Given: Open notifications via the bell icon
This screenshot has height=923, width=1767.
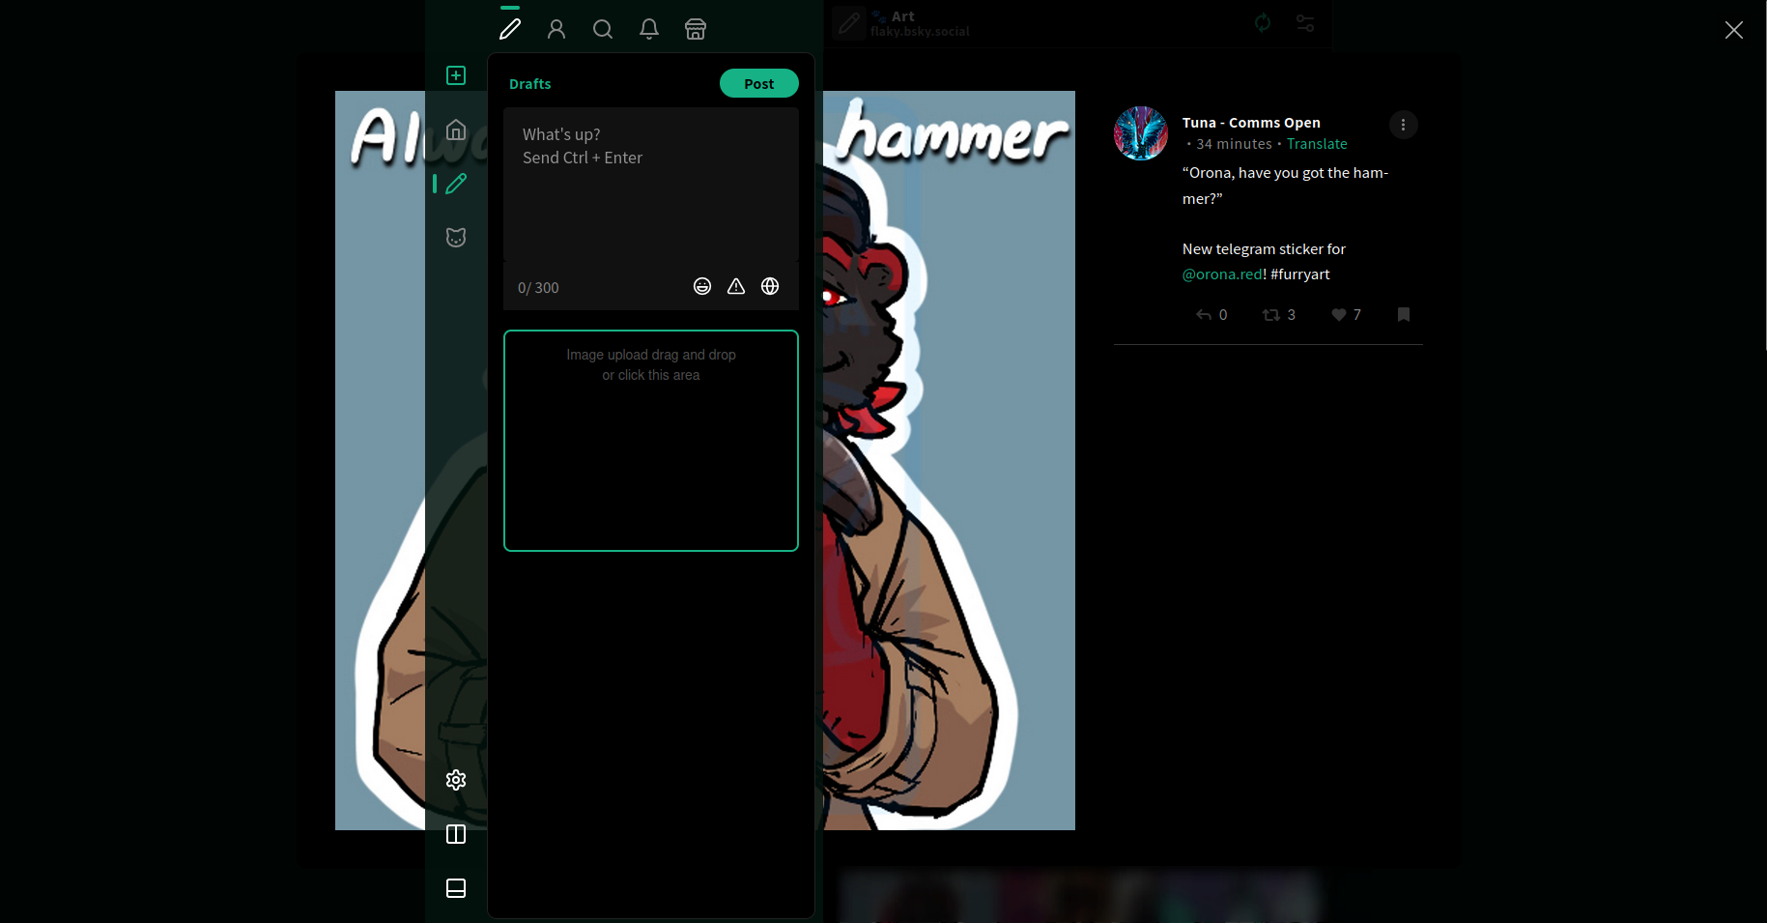Looking at the screenshot, I should (x=648, y=28).
